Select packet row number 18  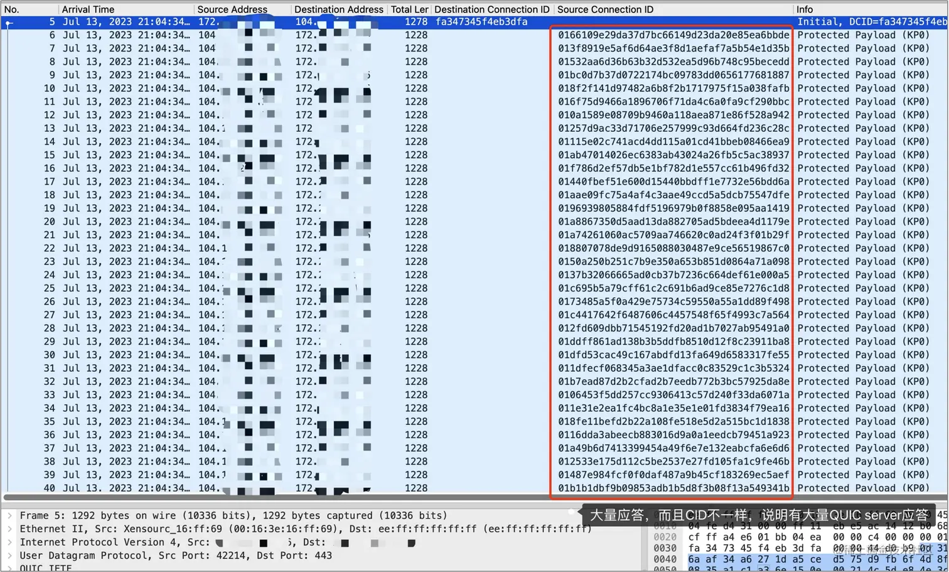pyautogui.click(x=474, y=195)
